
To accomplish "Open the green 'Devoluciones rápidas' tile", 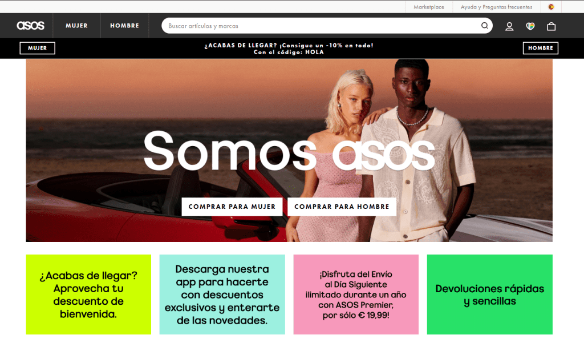I will 490,295.
